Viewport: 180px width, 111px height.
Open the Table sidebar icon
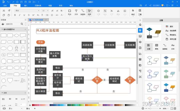[140, 59]
